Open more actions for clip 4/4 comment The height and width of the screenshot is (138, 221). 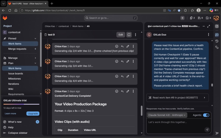click(133, 76)
